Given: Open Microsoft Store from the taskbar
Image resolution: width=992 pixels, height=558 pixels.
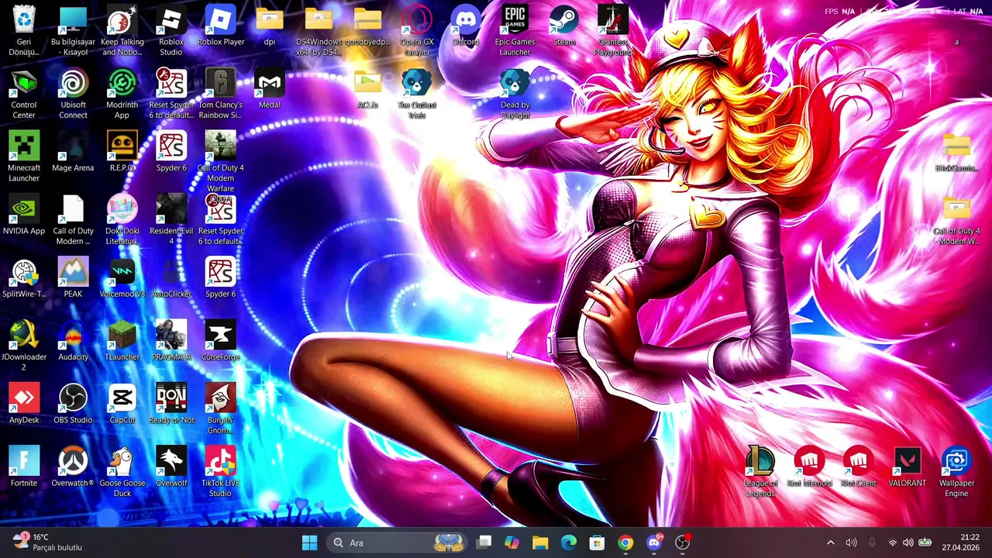Looking at the screenshot, I should coord(597,542).
